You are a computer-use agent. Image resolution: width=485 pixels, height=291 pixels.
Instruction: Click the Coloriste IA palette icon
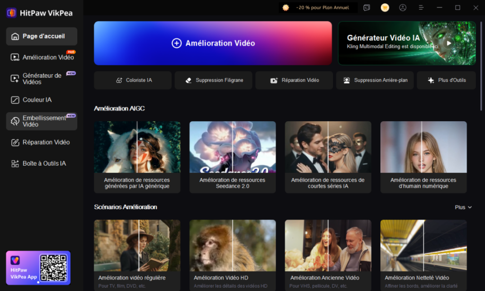[119, 80]
